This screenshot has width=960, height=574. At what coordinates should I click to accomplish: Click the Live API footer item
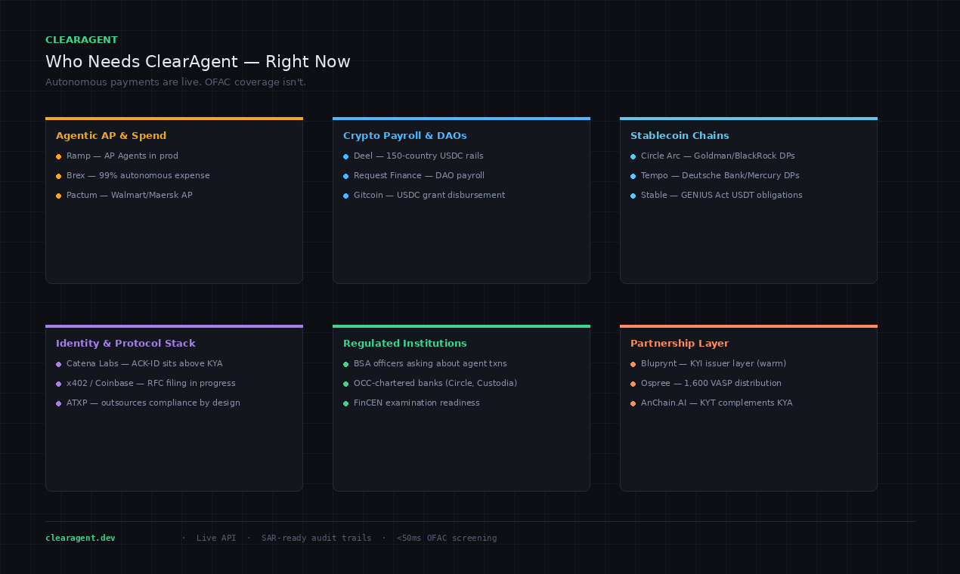[216, 538]
